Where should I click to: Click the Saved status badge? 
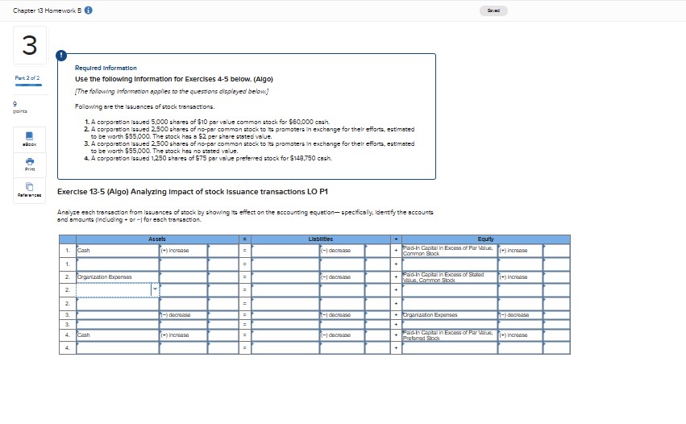(493, 10)
